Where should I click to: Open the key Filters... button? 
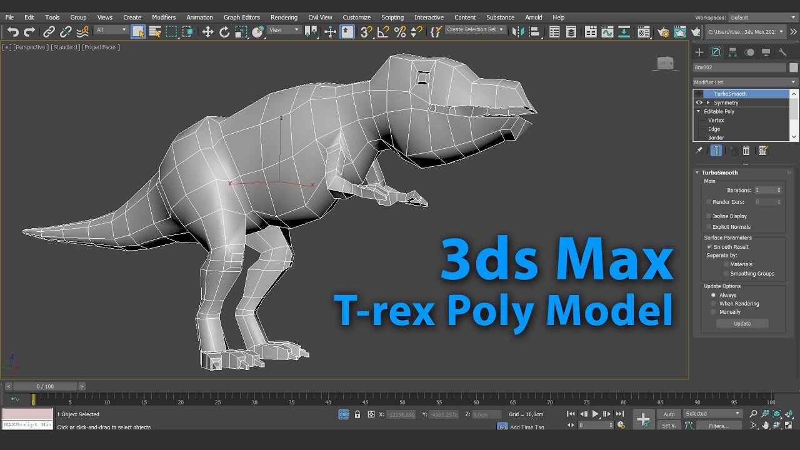point(719,426)
